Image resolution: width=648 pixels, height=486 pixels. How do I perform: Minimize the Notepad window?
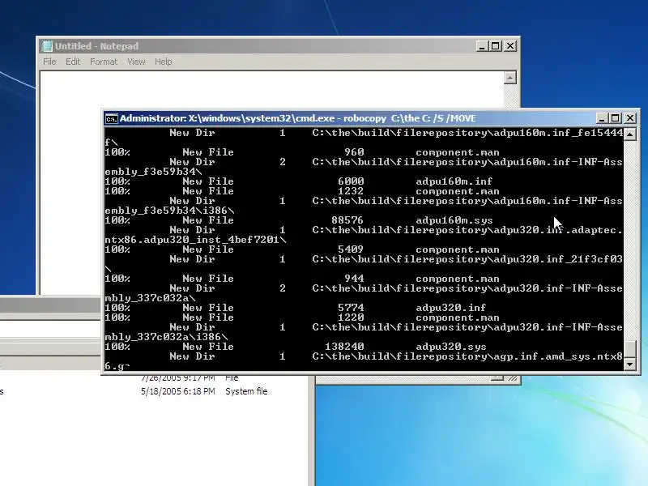click(481, 46)
